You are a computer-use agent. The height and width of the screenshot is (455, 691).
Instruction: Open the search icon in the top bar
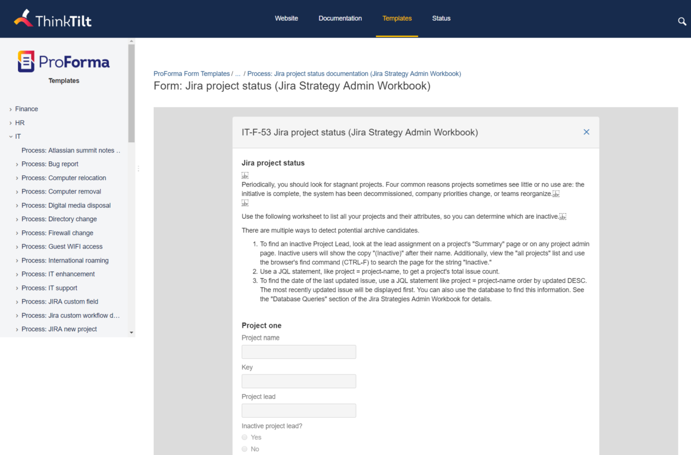(682, 21)
